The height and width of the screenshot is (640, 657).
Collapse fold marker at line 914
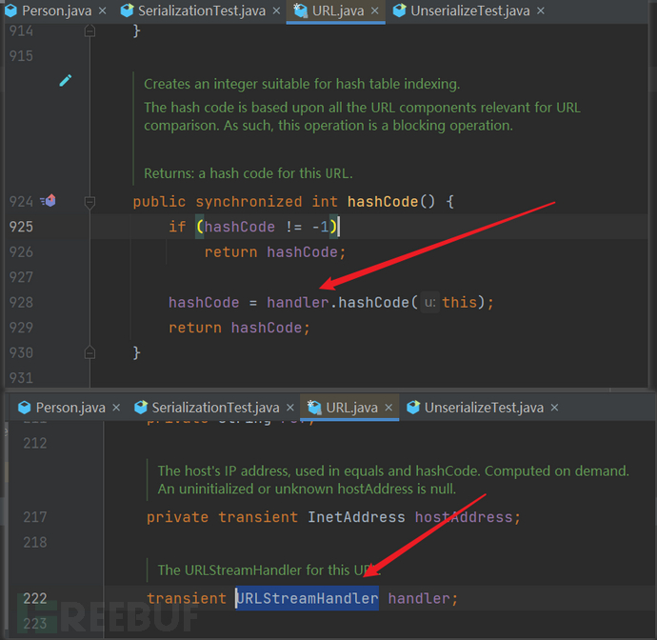pyautogui.click(x=90, y=30)
